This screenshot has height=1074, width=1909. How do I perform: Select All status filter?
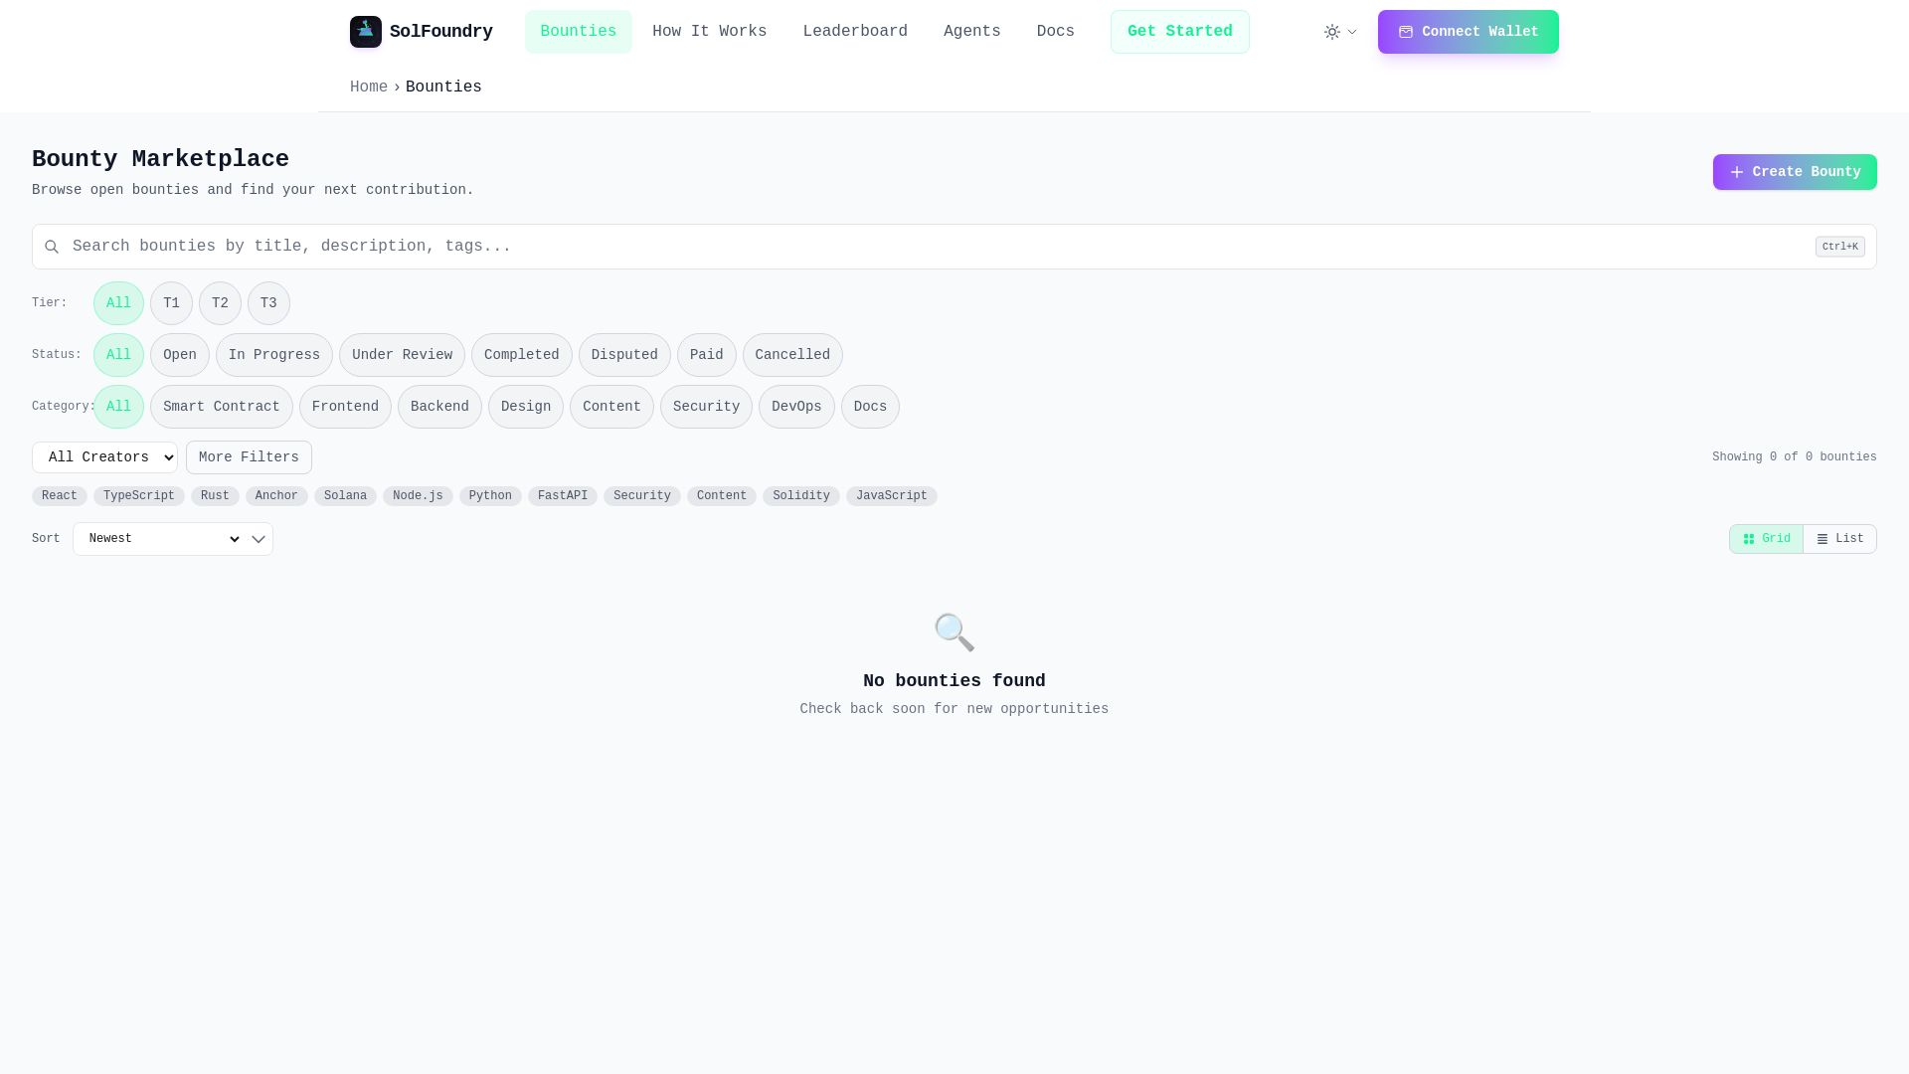pyautogui.click(x=118, y=355)
